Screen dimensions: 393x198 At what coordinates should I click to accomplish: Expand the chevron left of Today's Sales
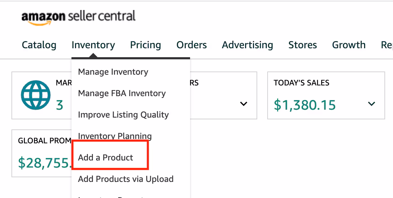pos(244,104)
